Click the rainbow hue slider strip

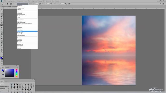(17, 73)
